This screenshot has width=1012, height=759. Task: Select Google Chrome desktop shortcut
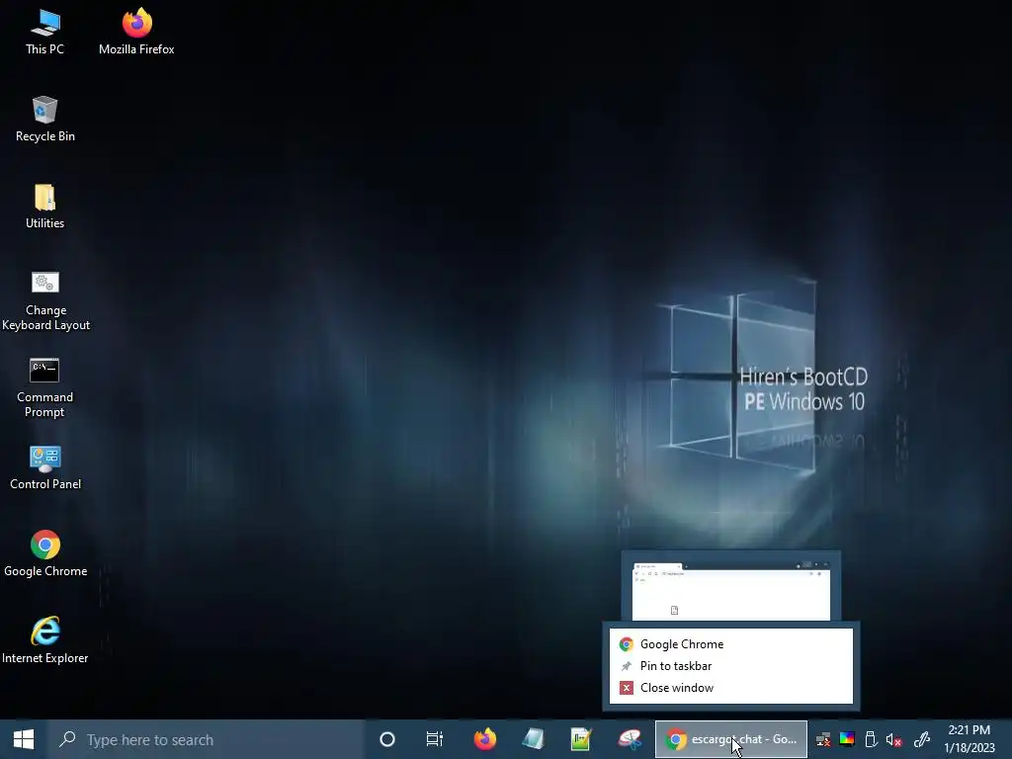pyautogui.click(x=45, y=554)
